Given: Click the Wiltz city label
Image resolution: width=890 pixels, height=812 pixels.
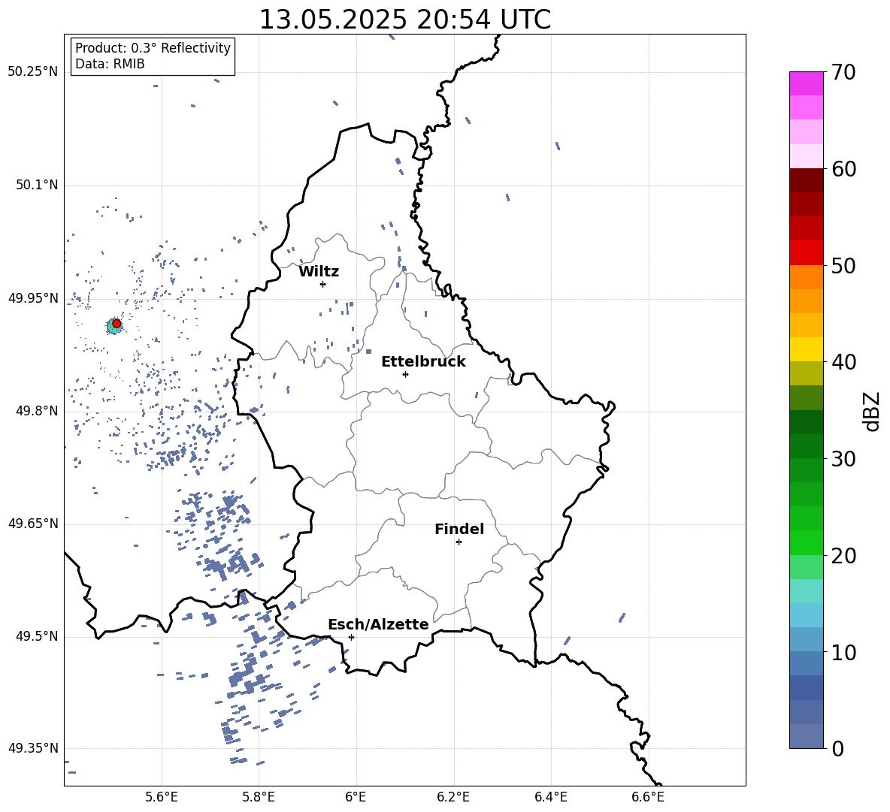Looking at the screenshot, I should [319, 272].
